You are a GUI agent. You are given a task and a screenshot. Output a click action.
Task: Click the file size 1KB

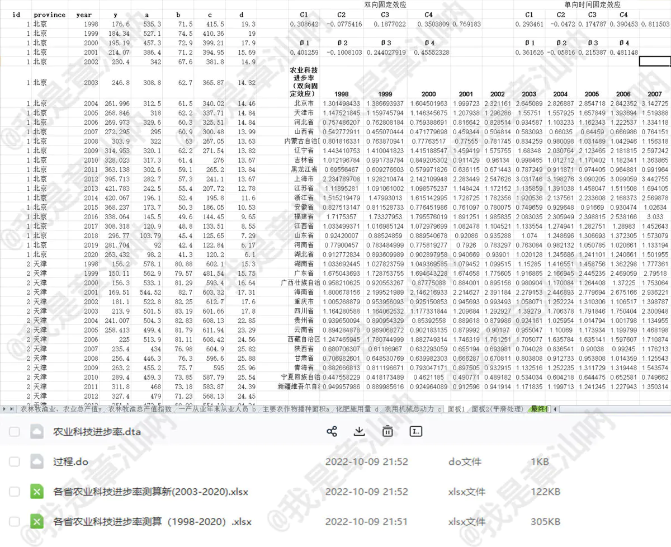(540, 462)
